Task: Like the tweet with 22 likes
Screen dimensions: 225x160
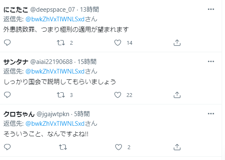Action: [x=118, y=95]
